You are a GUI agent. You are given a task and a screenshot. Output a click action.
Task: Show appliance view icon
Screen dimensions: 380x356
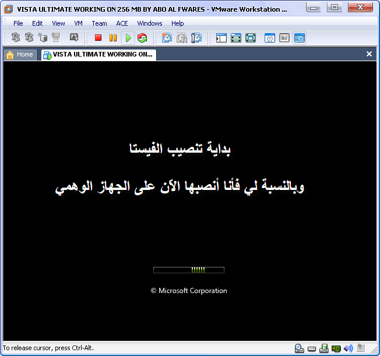[x=284, y=38]
